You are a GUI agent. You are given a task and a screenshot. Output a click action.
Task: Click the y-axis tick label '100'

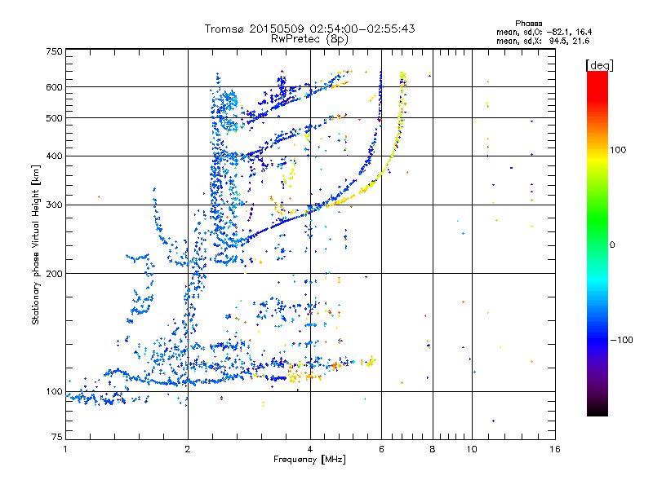click(x=54, y=391)
